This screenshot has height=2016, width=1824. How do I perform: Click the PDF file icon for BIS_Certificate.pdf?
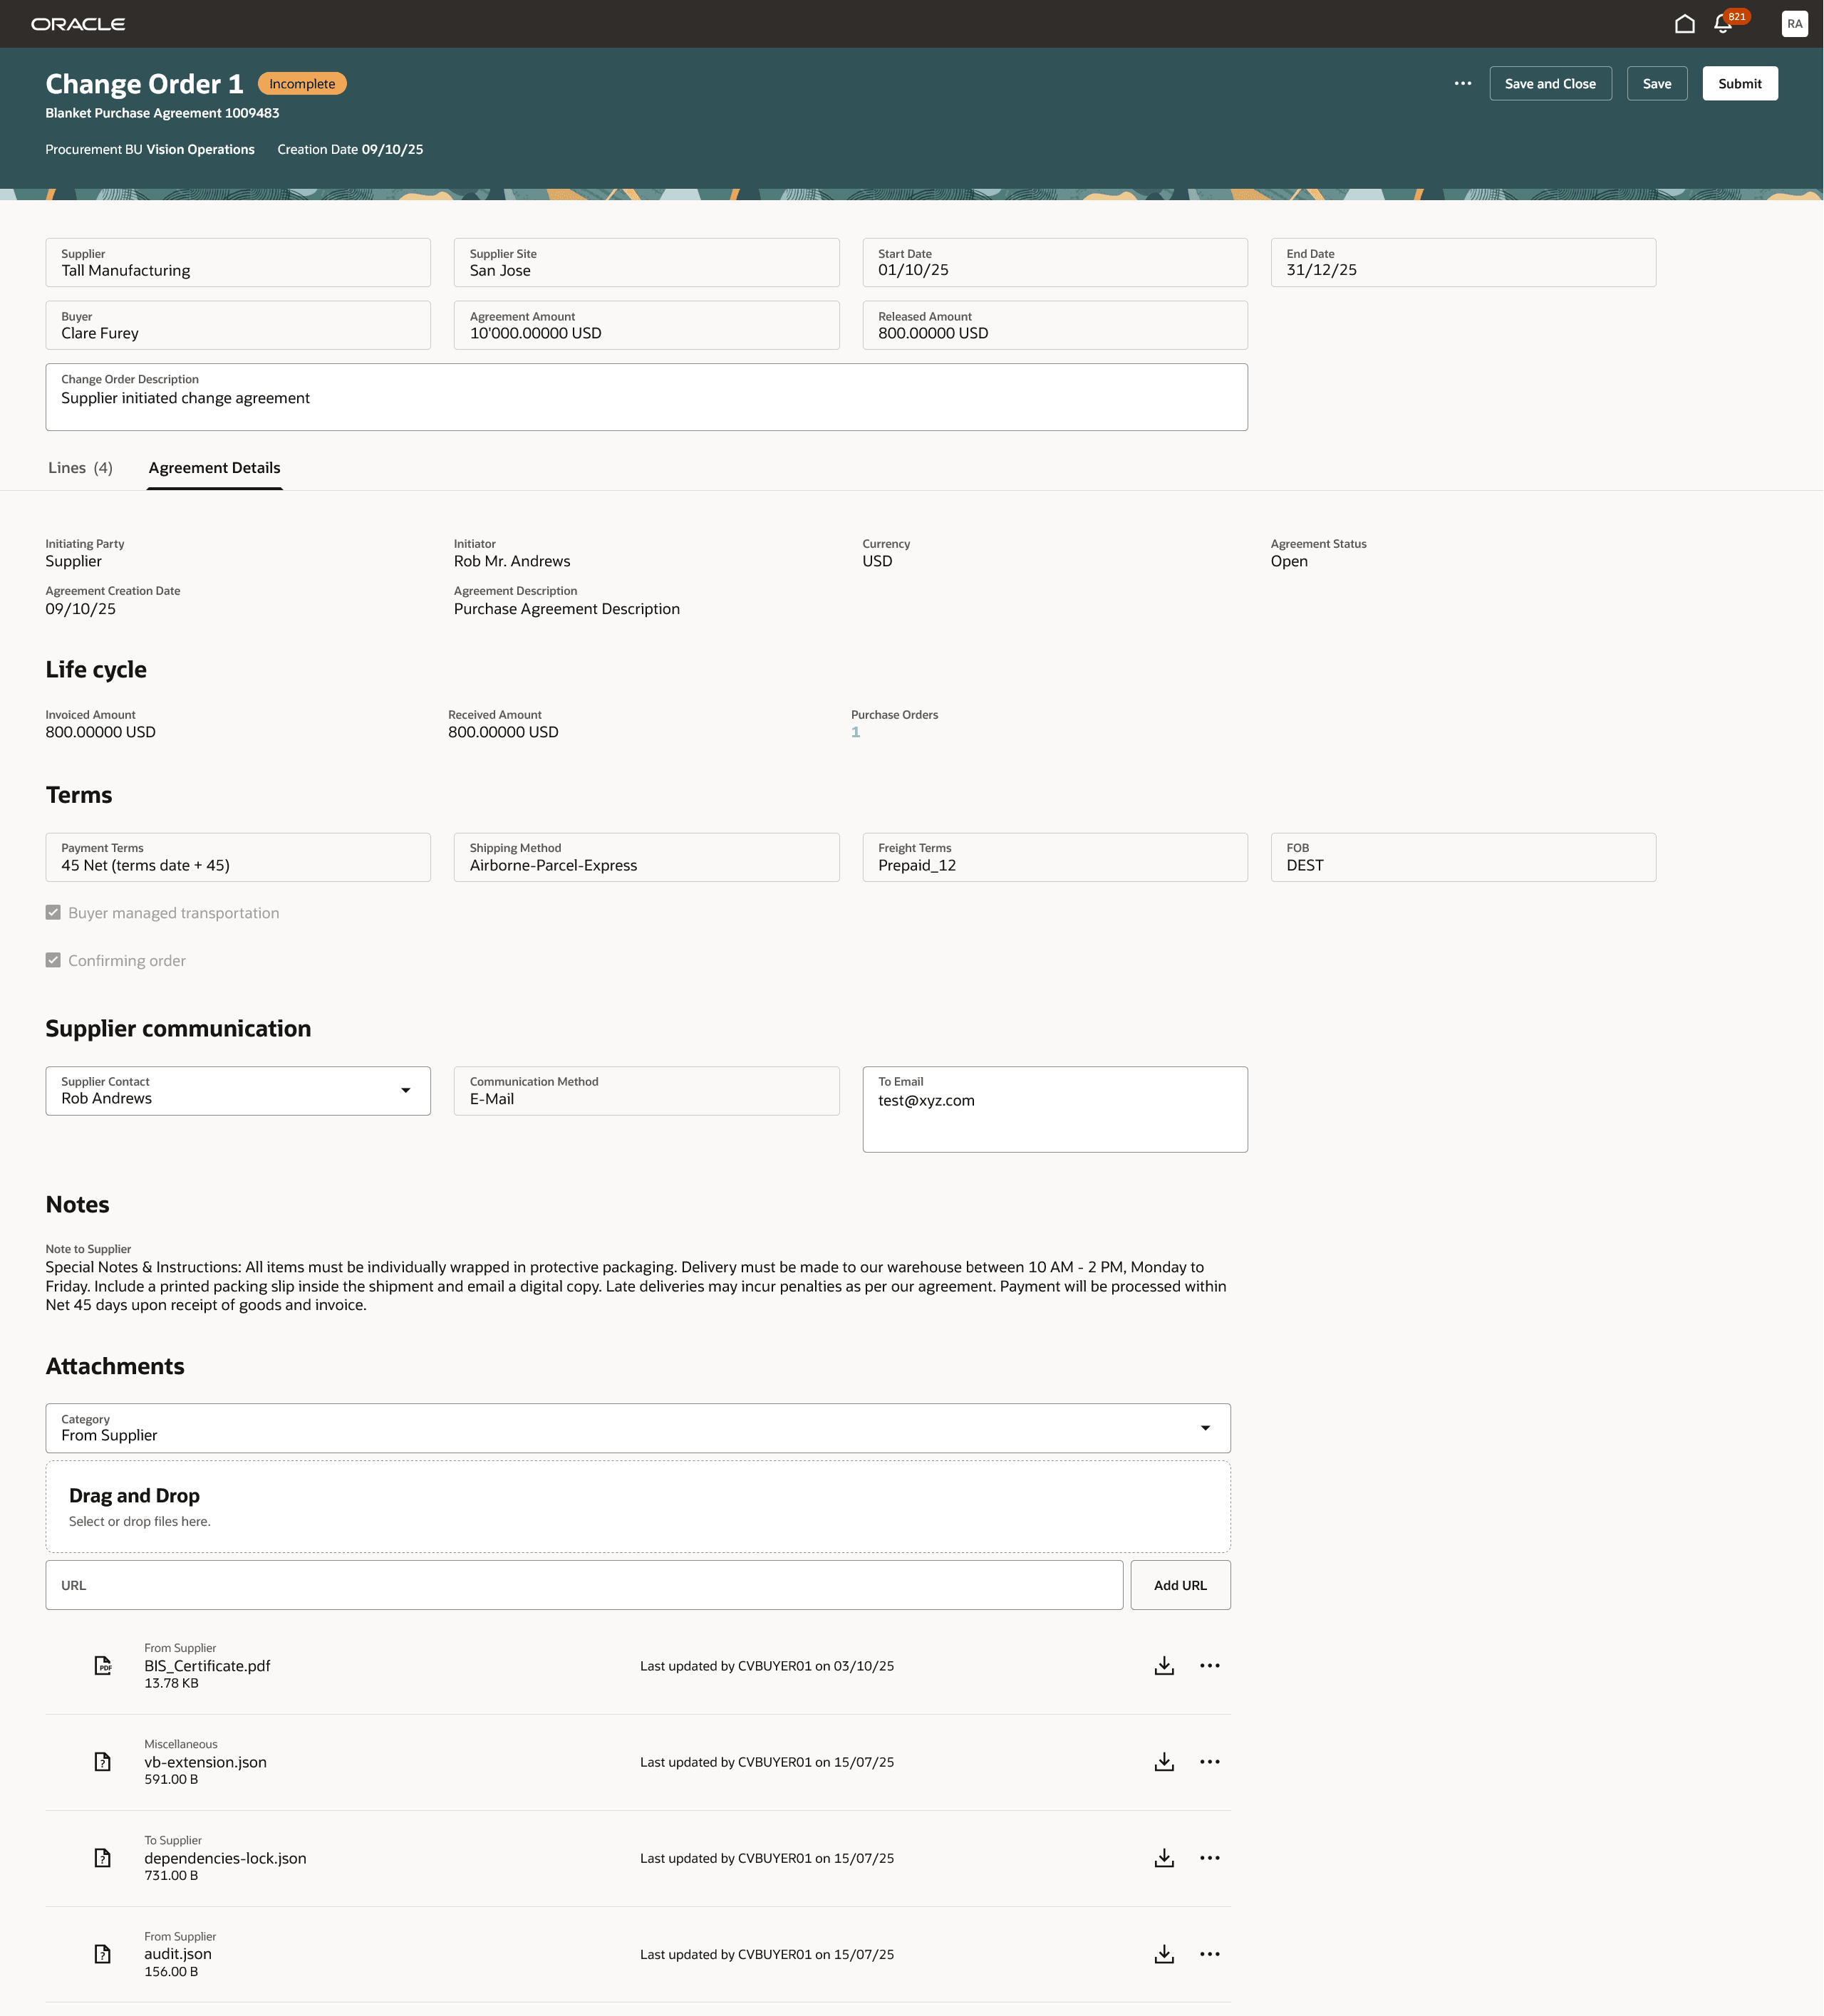coord(102,1665)
